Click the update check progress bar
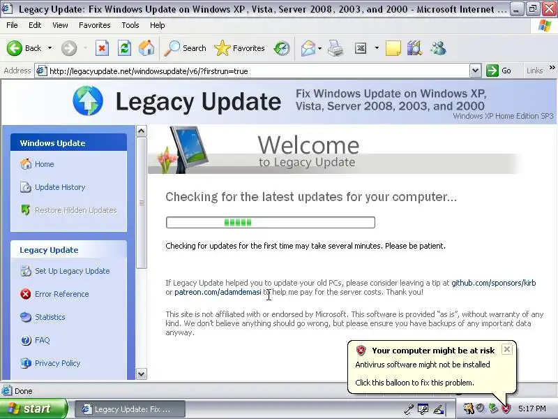The height and width of the screenshot is (419, 558). [271, 222]
